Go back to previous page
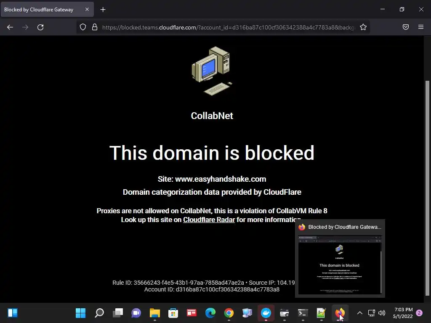The height and width of the screenshot is (323, 431). (10, 27)
